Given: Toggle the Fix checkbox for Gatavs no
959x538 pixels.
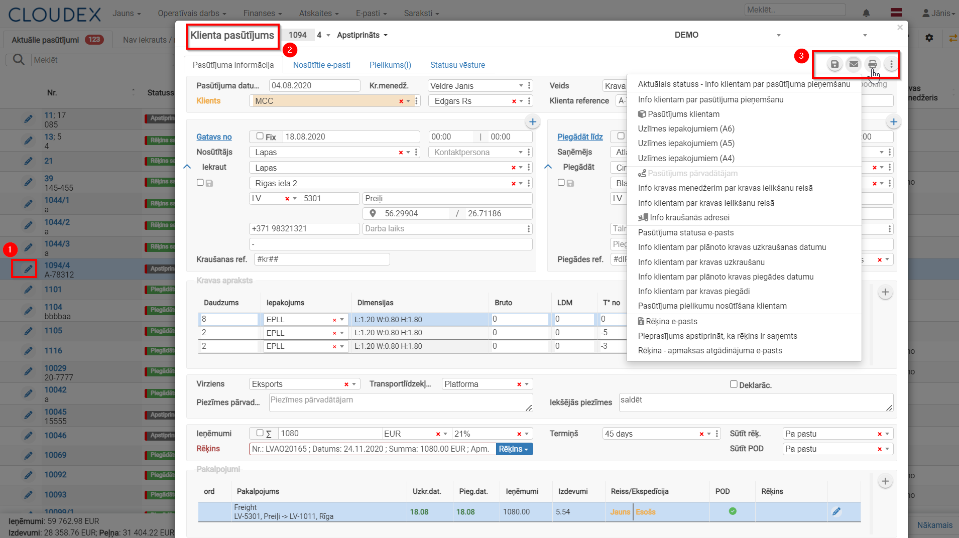Looking at the screenshot, I should tap(260, 136).
